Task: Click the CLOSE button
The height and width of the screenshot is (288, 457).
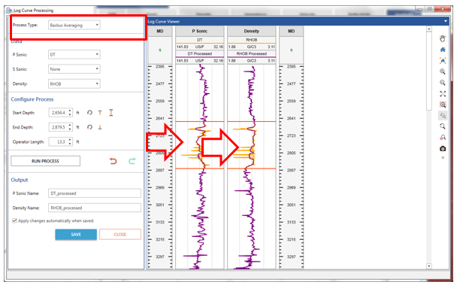Action: click(120, 235)
